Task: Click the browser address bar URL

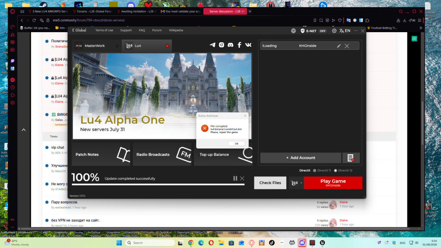Action: 89,20
